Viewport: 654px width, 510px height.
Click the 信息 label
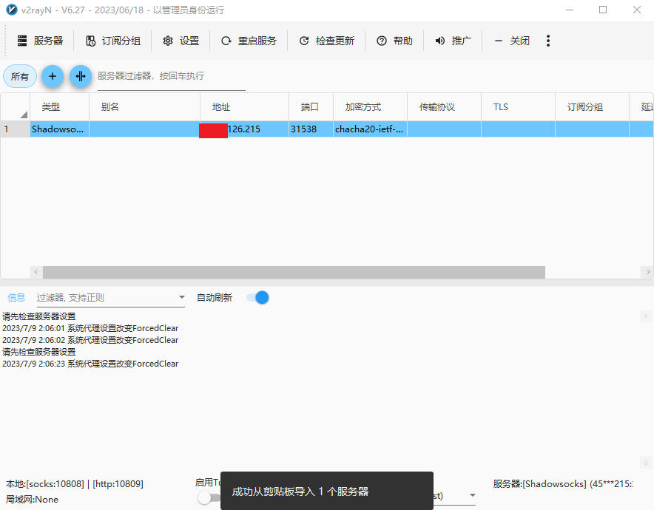[16, 297]
